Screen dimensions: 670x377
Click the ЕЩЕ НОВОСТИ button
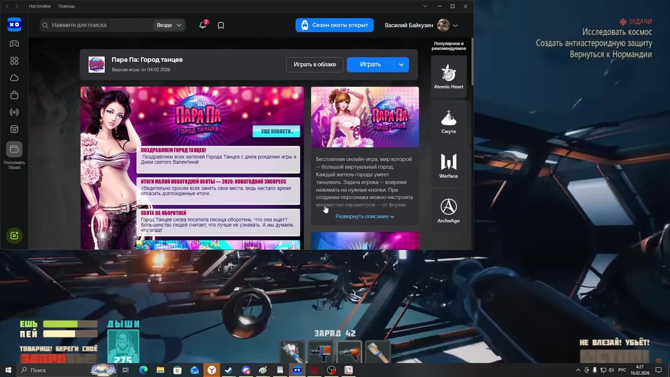[276, 131]
